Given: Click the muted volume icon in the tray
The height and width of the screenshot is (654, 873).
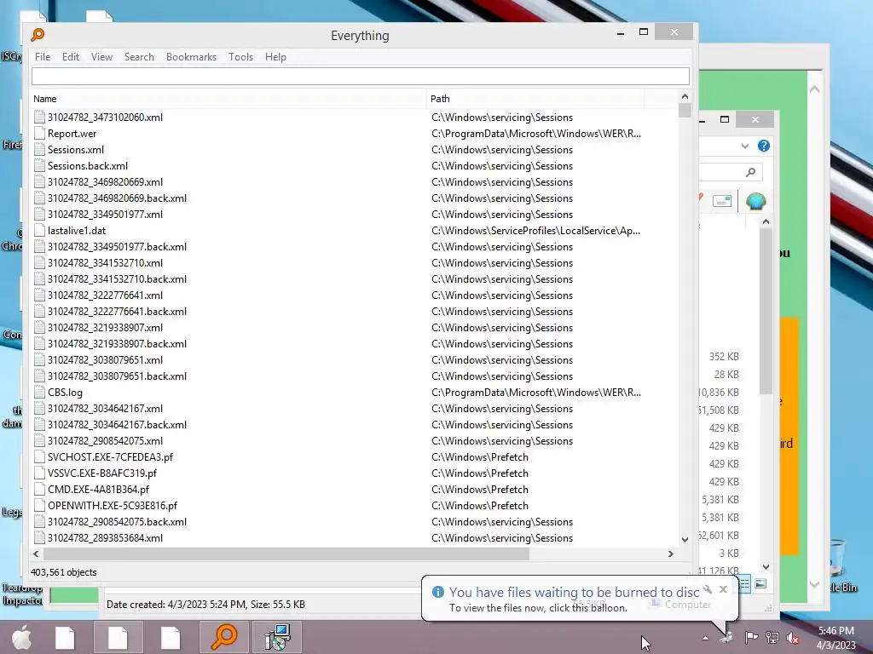Looking at the screenshot, I should [792, 638].
